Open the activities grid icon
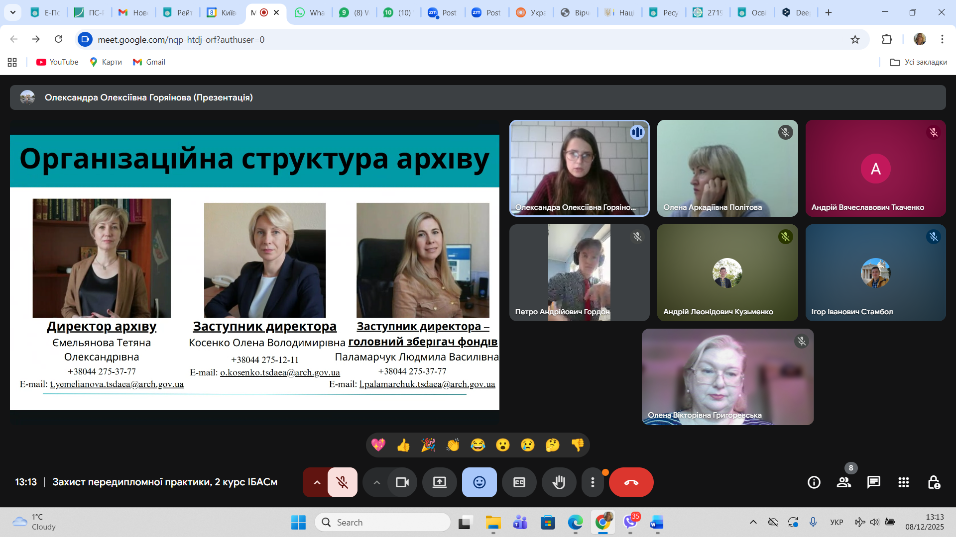956x537 pixels. (x=903, y=482)
